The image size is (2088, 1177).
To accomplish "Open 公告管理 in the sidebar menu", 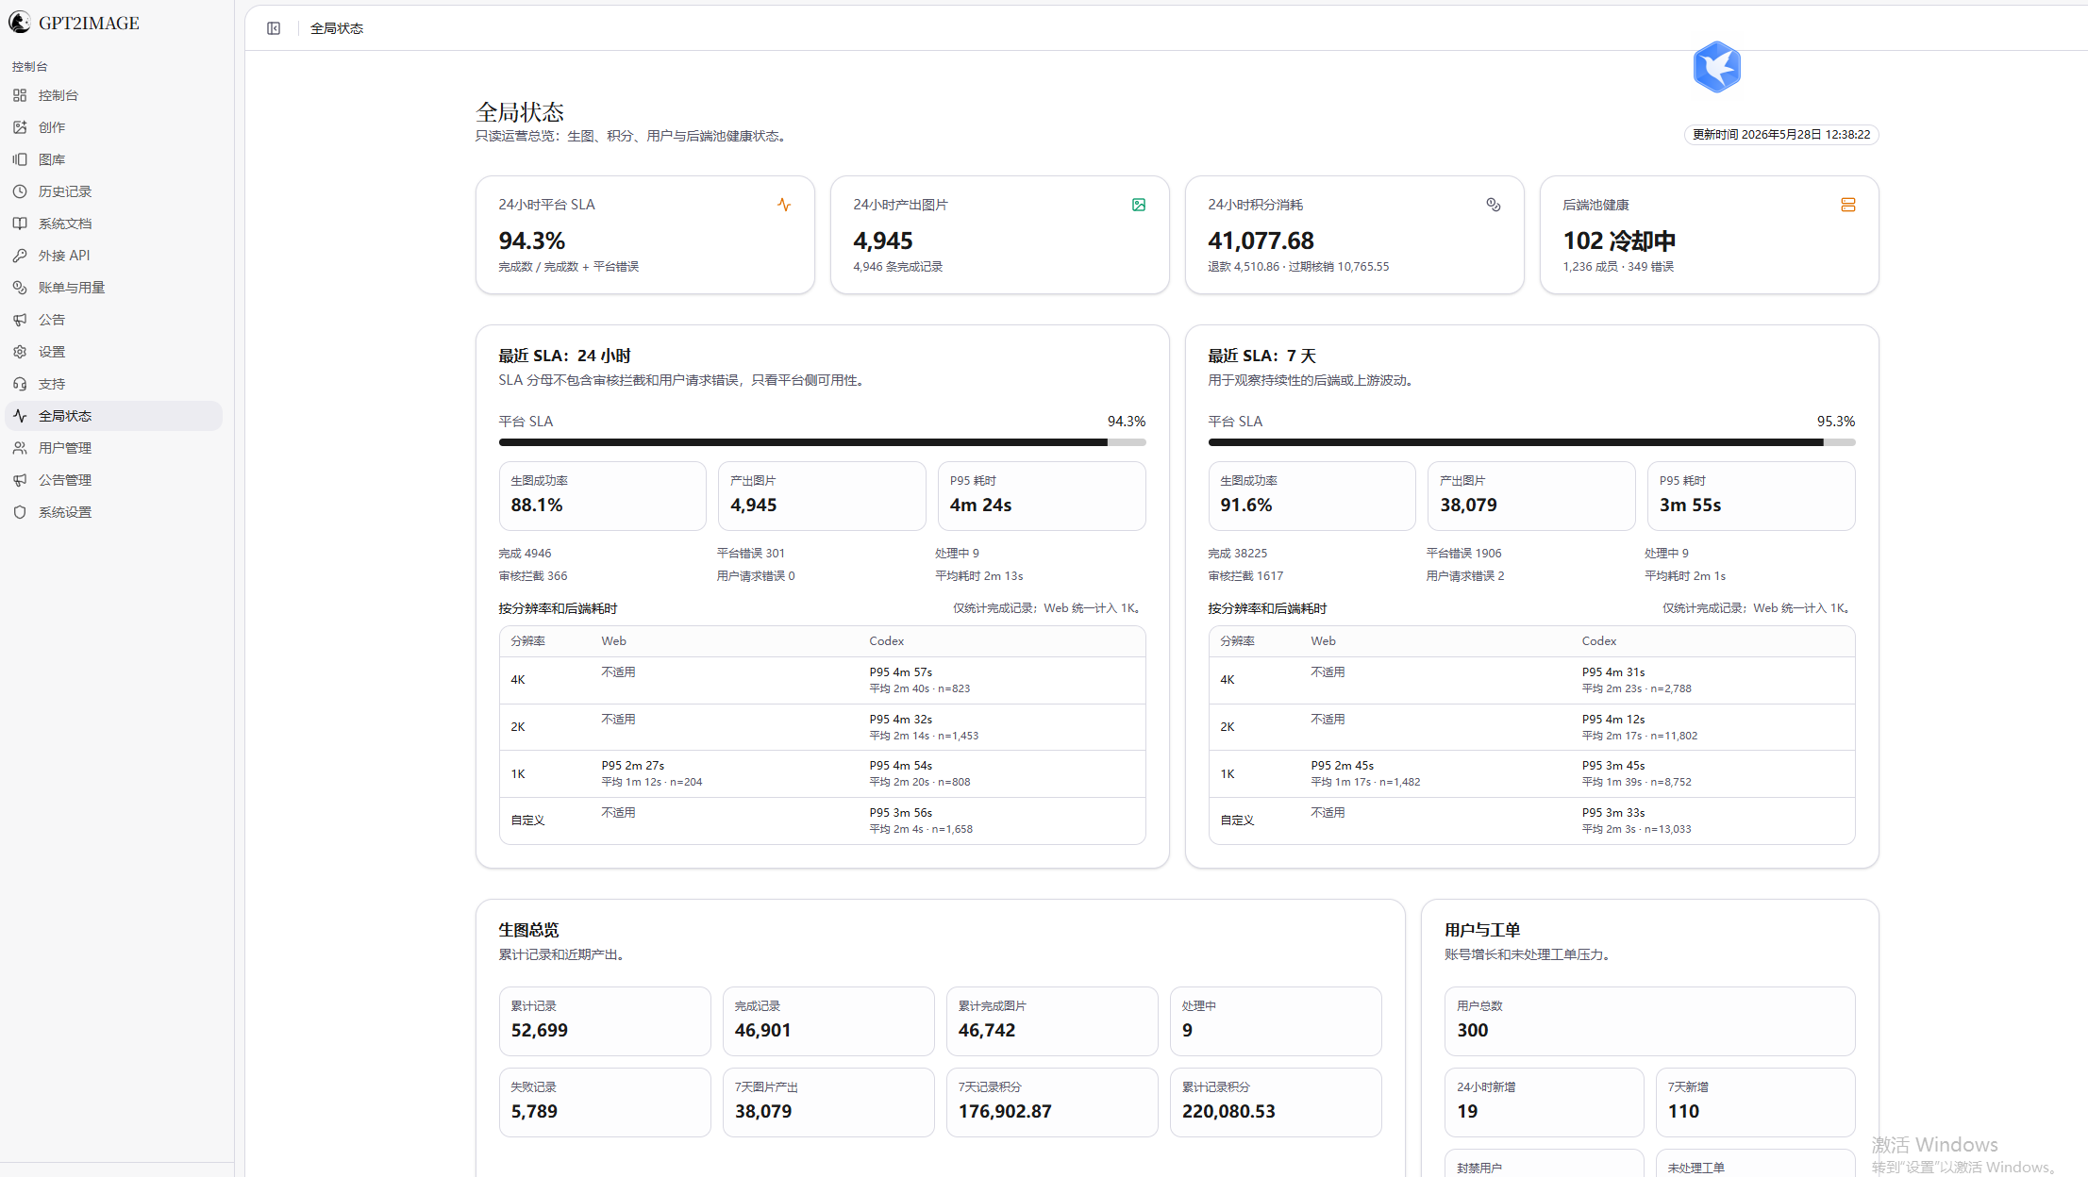I will pyautogui.click(x=114, y=480).
